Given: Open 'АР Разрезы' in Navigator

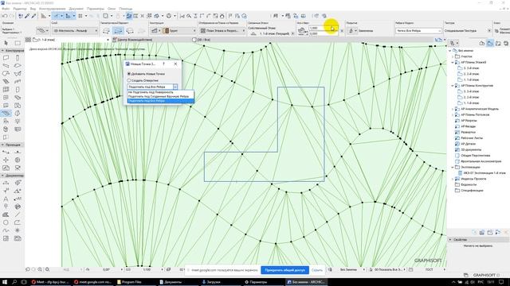Looking at the screenshot, I should click(x=469, y=121).
